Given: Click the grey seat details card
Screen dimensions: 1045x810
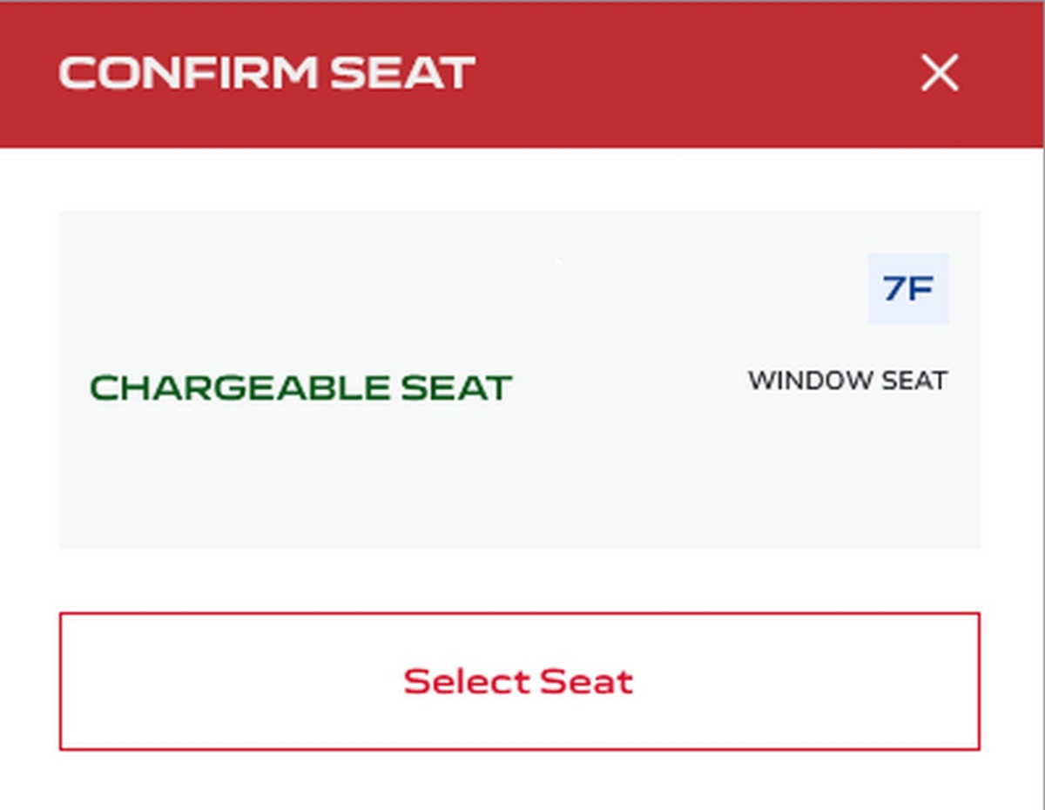Looking at the screenshot, I should [519, 380].
